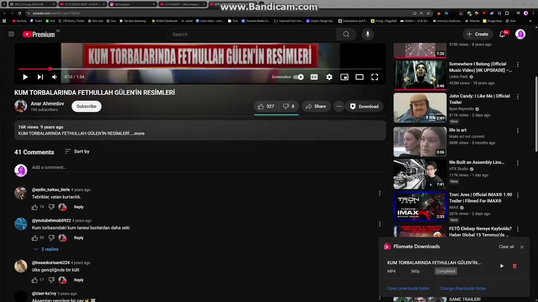Toggle closed captions CC

tap(314, 77)
